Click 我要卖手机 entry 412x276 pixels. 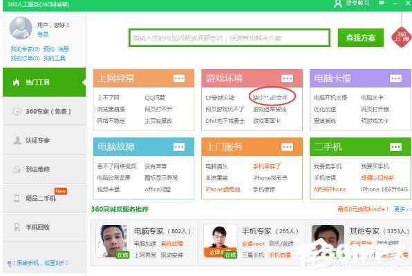328,166
